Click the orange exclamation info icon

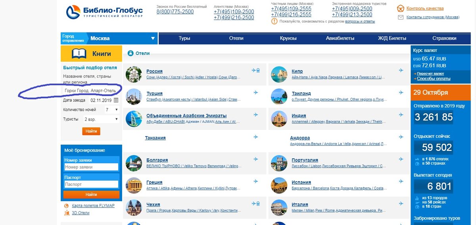coord(274,21)
